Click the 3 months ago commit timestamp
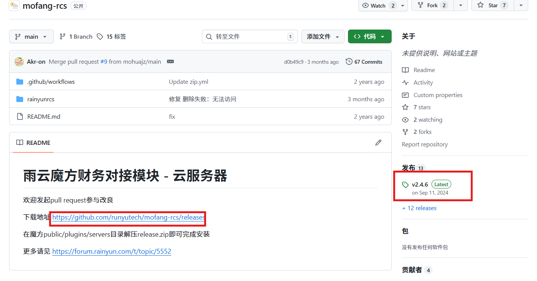This screenshot has height=281, width=537. [x=323, y=62]
